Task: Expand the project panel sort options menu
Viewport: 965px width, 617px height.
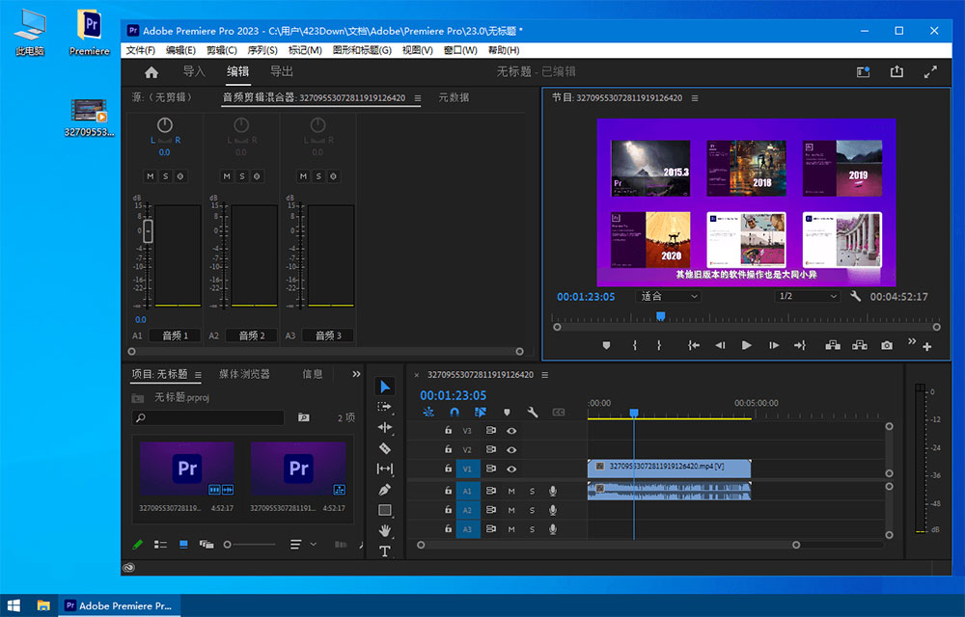Action: pos(301,545)
